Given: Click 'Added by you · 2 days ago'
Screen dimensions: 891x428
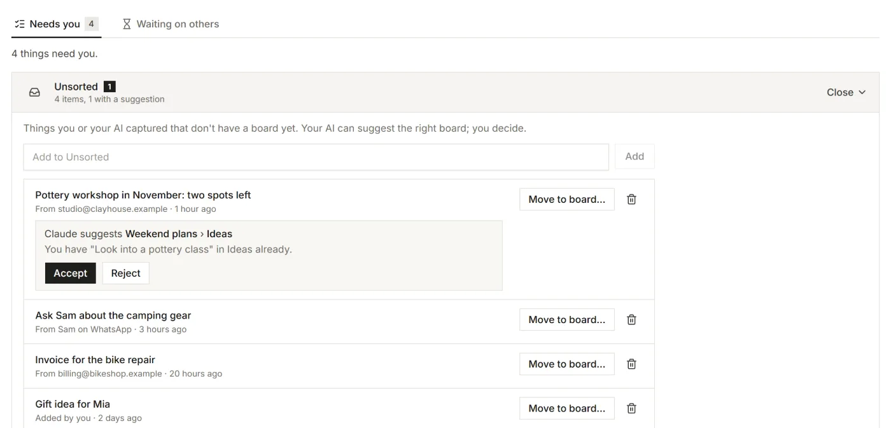Looking at the screenshot, I should [88, 418].
